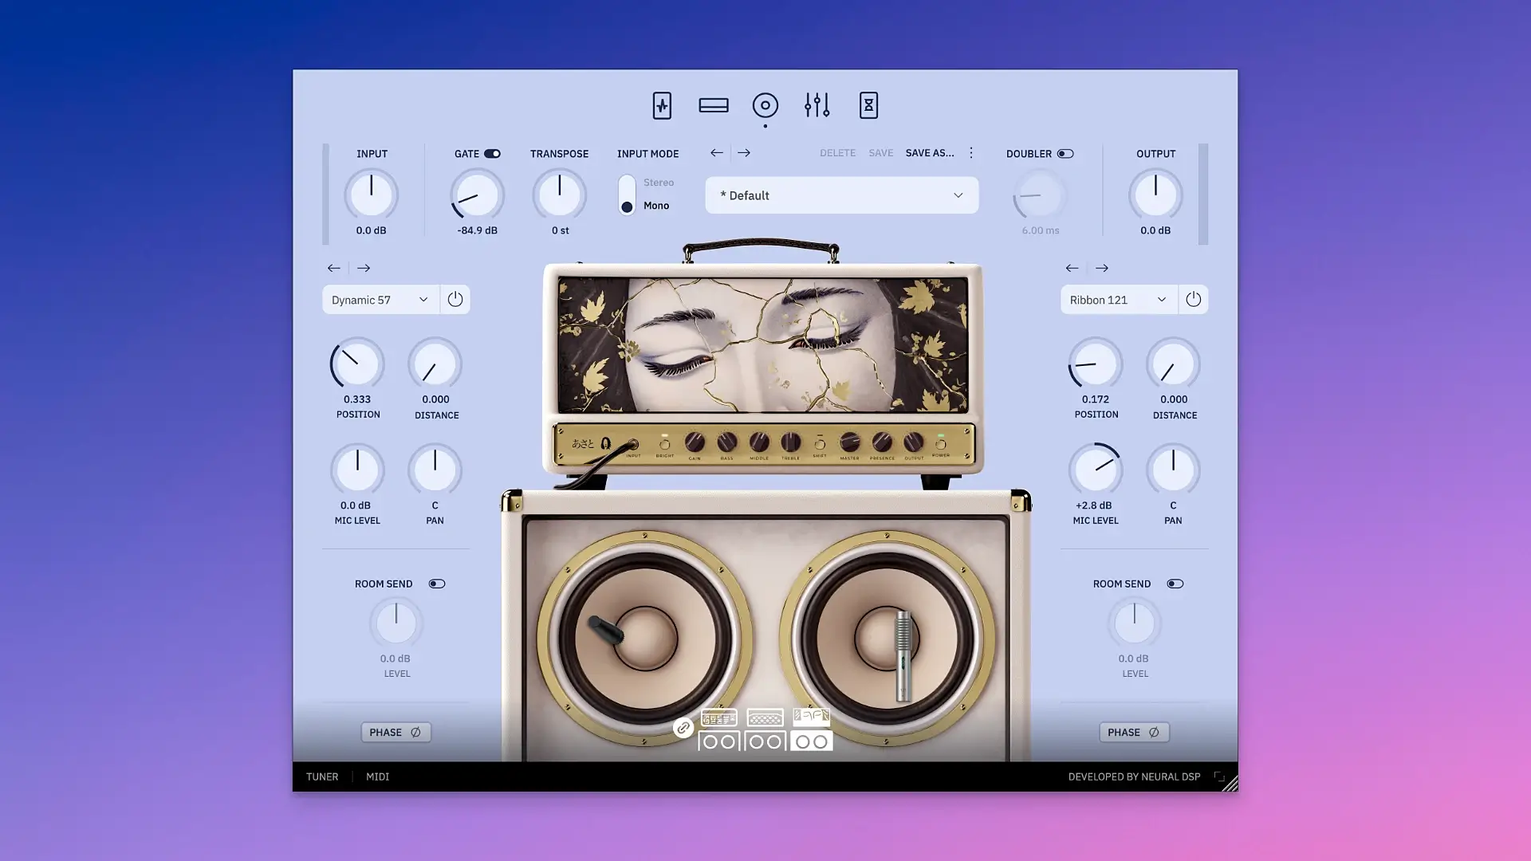Click right mic POSITION knob at 0.172
This screenshot has width=1531, height=861.
1096,364
